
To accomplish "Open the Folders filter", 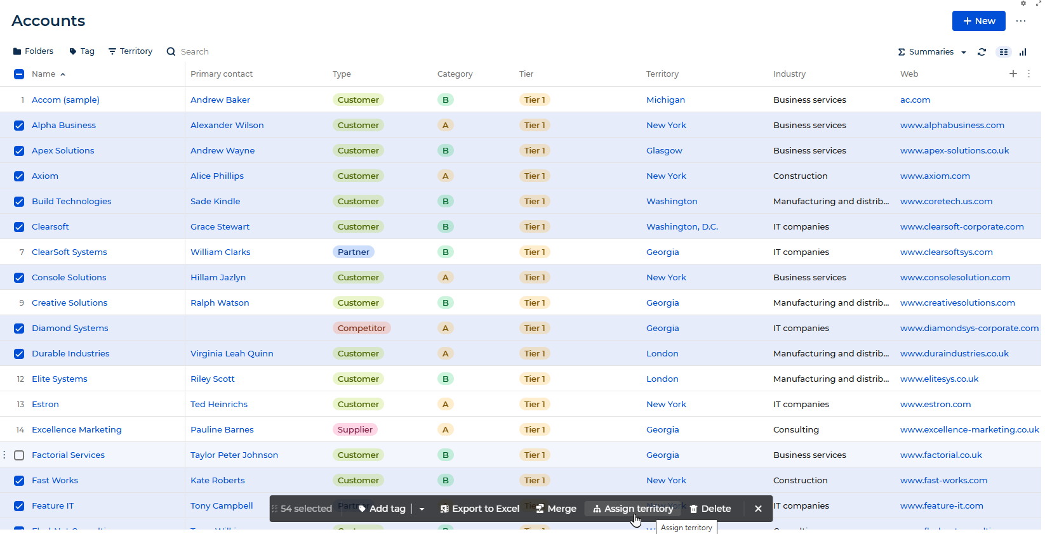I will click(33, 51).
